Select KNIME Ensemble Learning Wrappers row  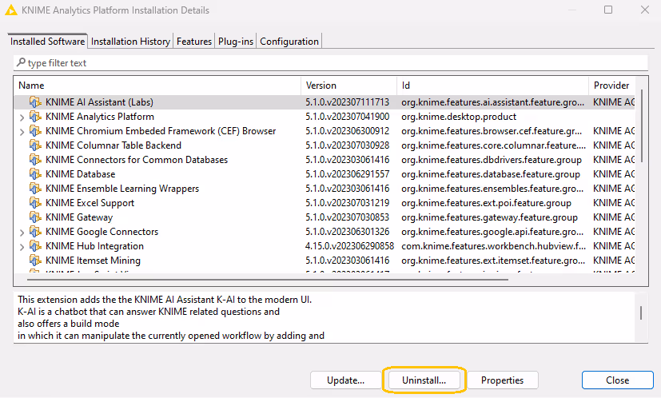tap(325, 188)
